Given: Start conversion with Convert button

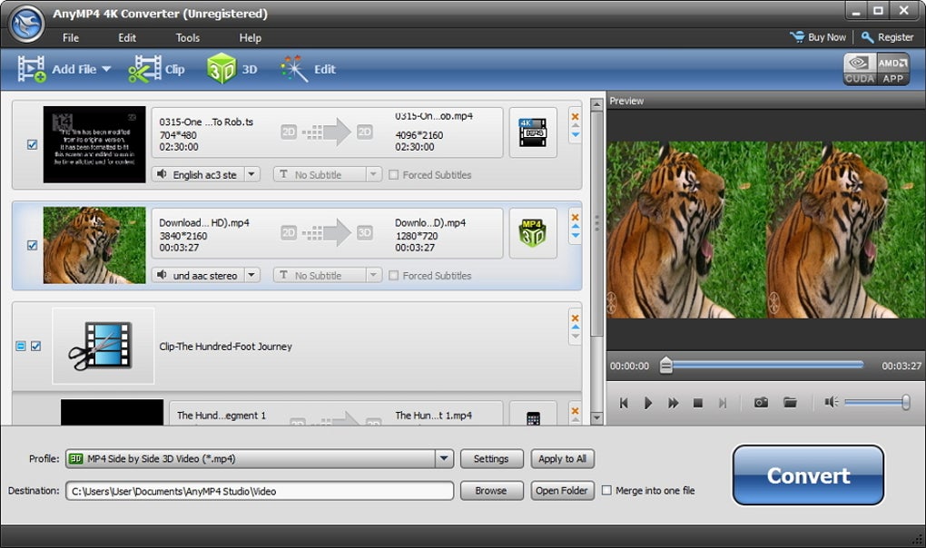Looking at the screenshot, I should tap(808, 475).
